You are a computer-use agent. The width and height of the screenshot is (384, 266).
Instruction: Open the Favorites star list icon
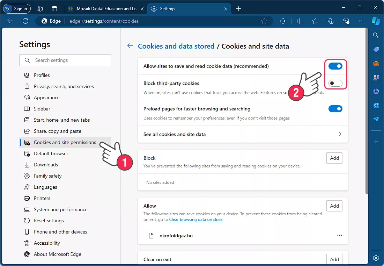pos(315,21)
